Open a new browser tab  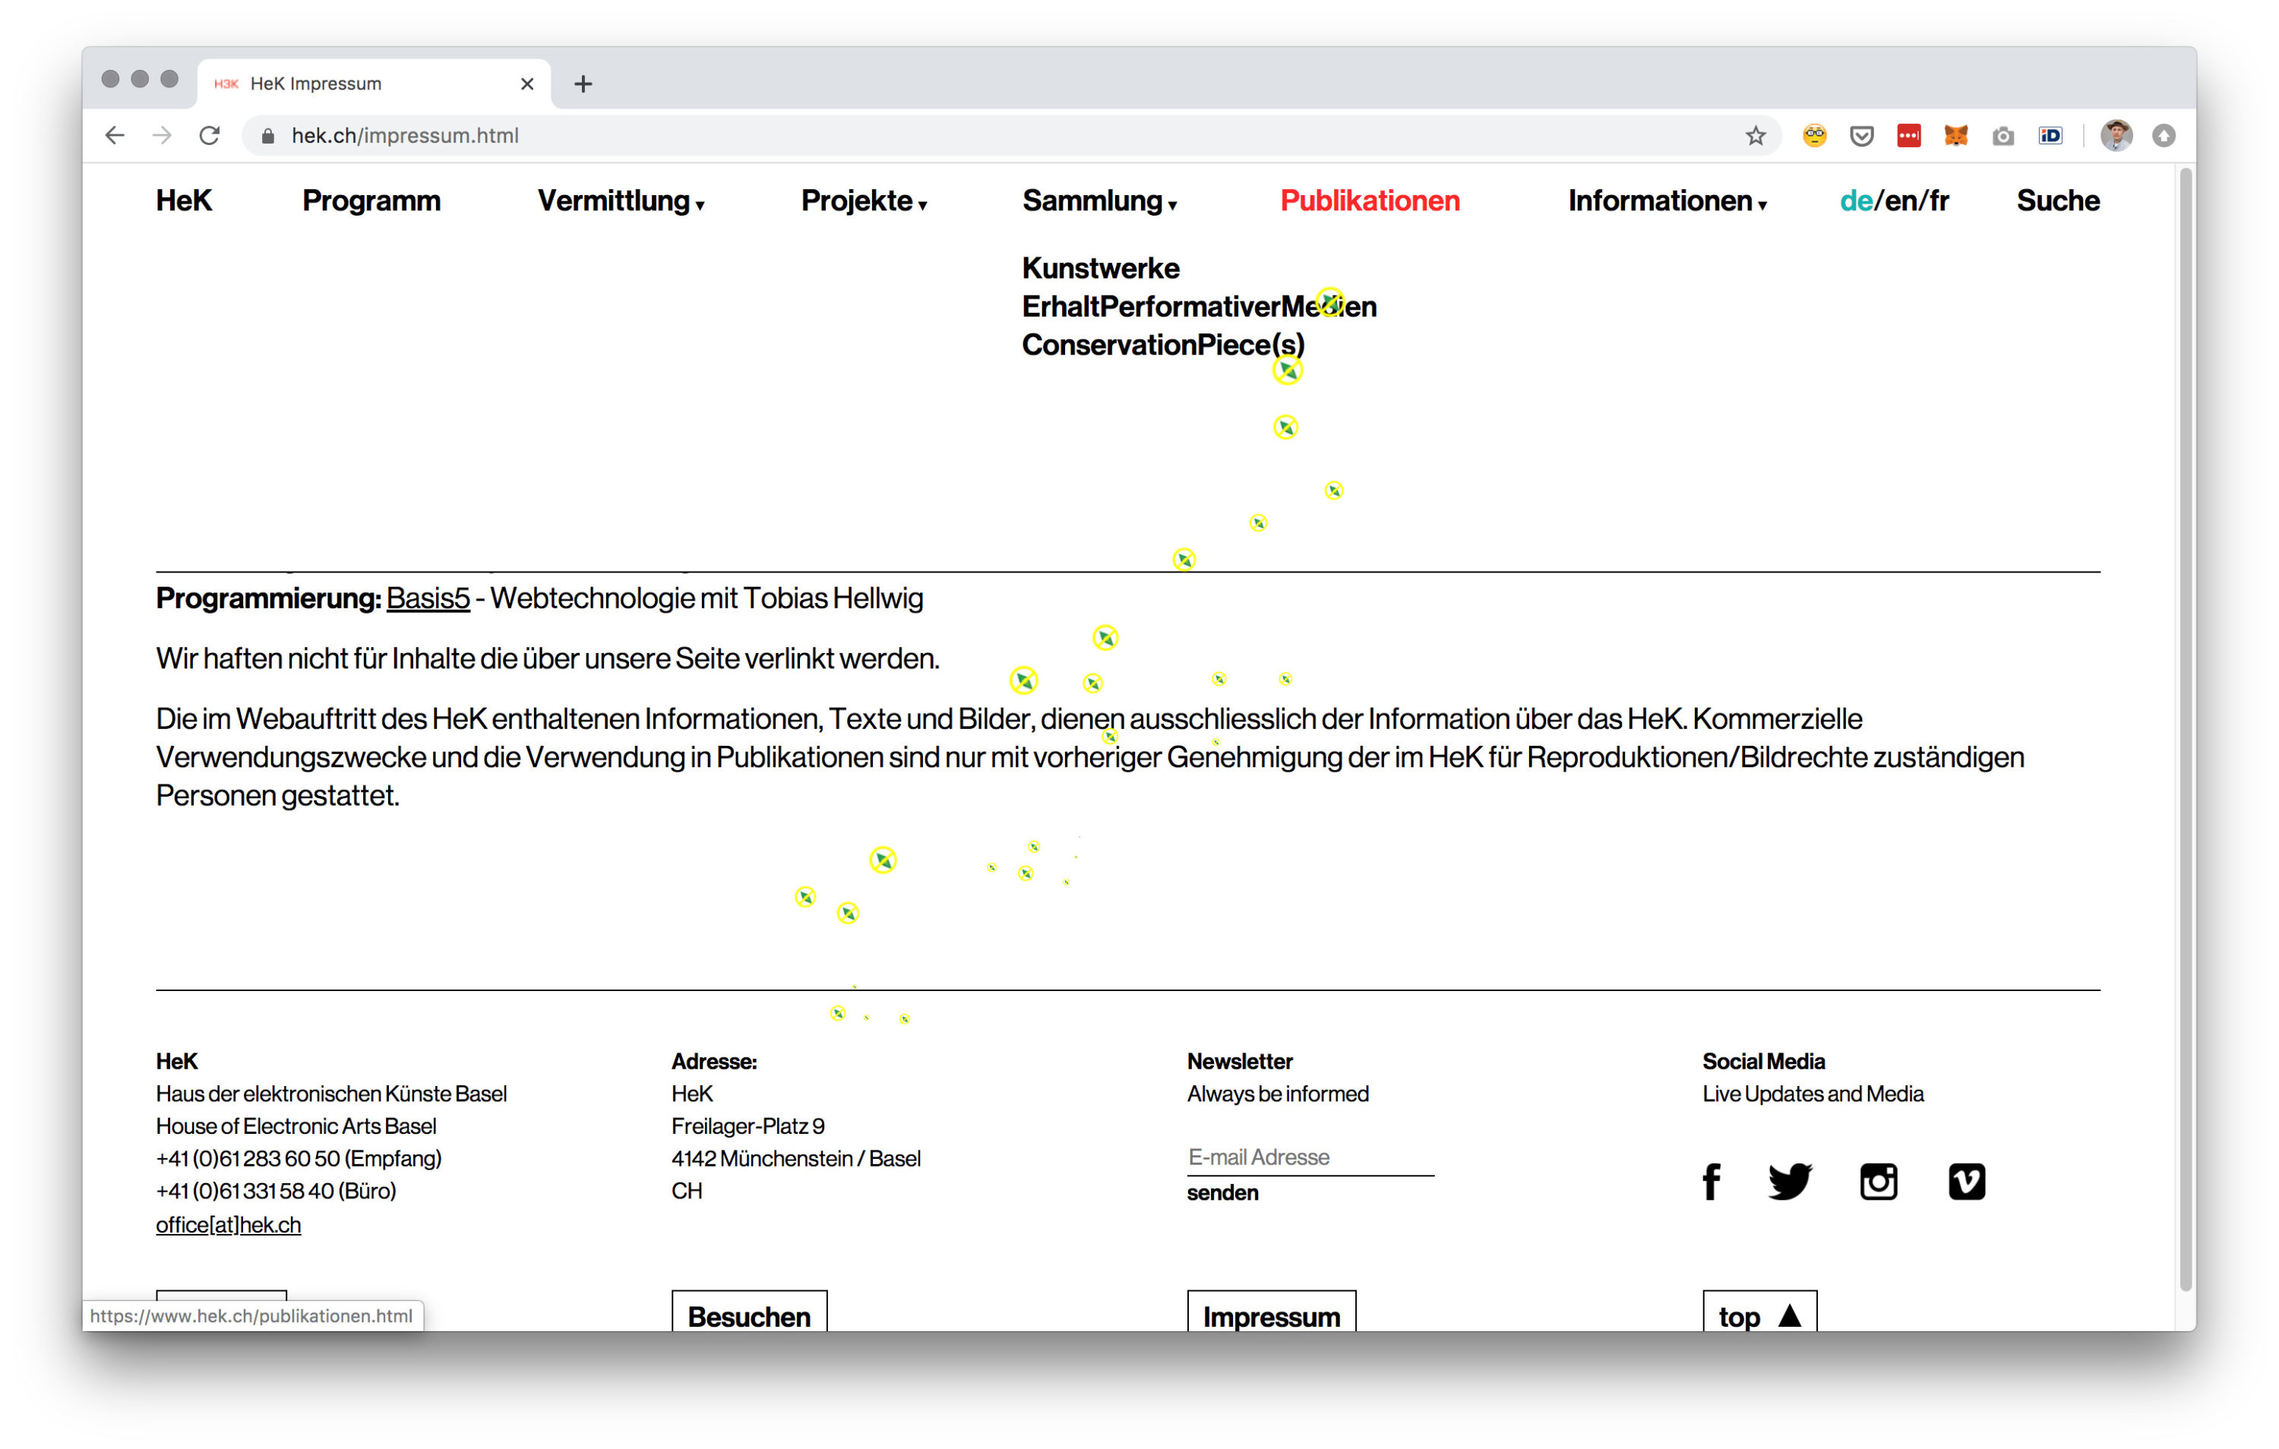point(583,84)
